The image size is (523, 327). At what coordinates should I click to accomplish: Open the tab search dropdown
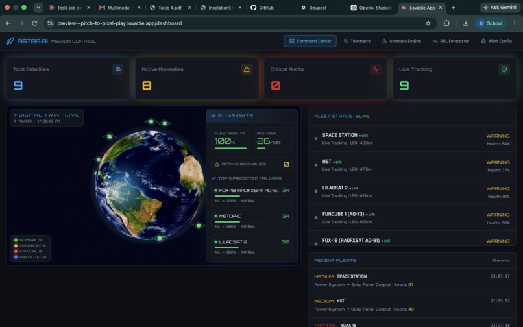click(x=38, y=8)
